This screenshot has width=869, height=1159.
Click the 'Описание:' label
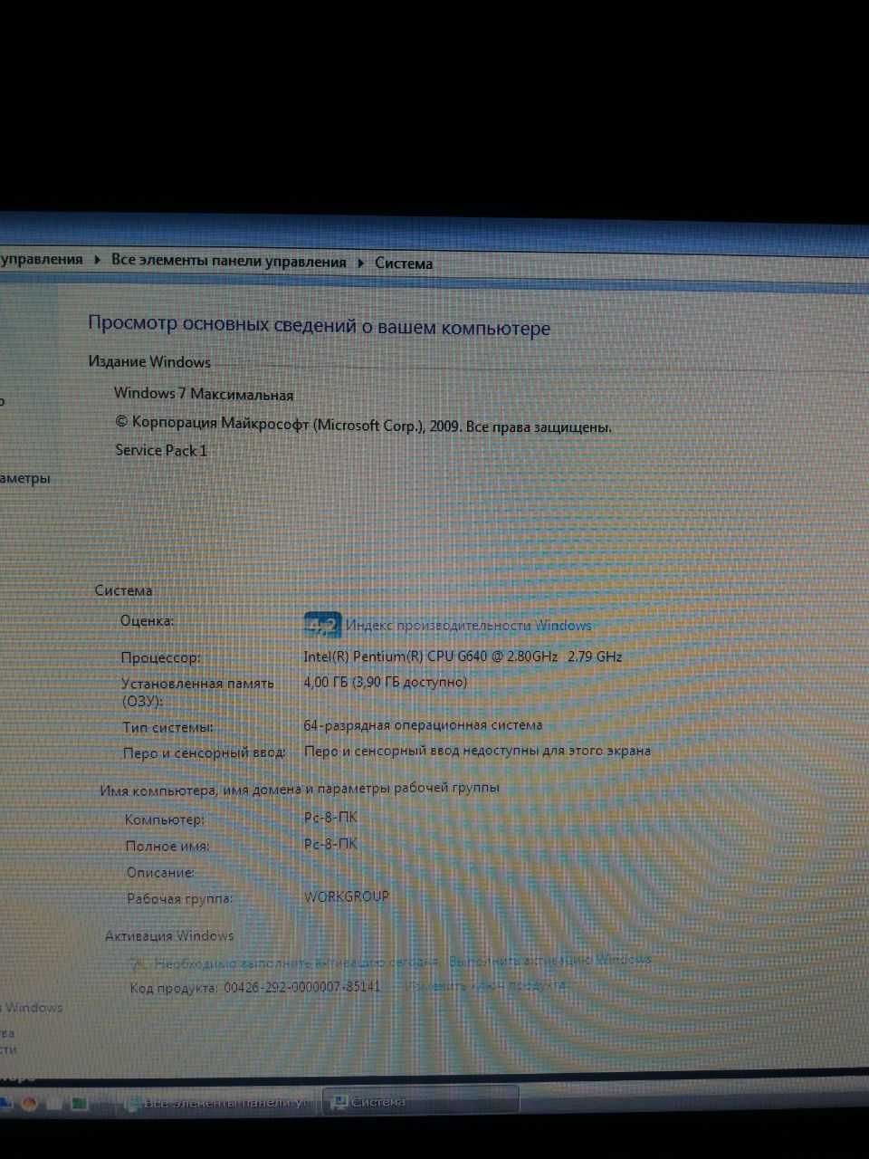tap(160, 873)
